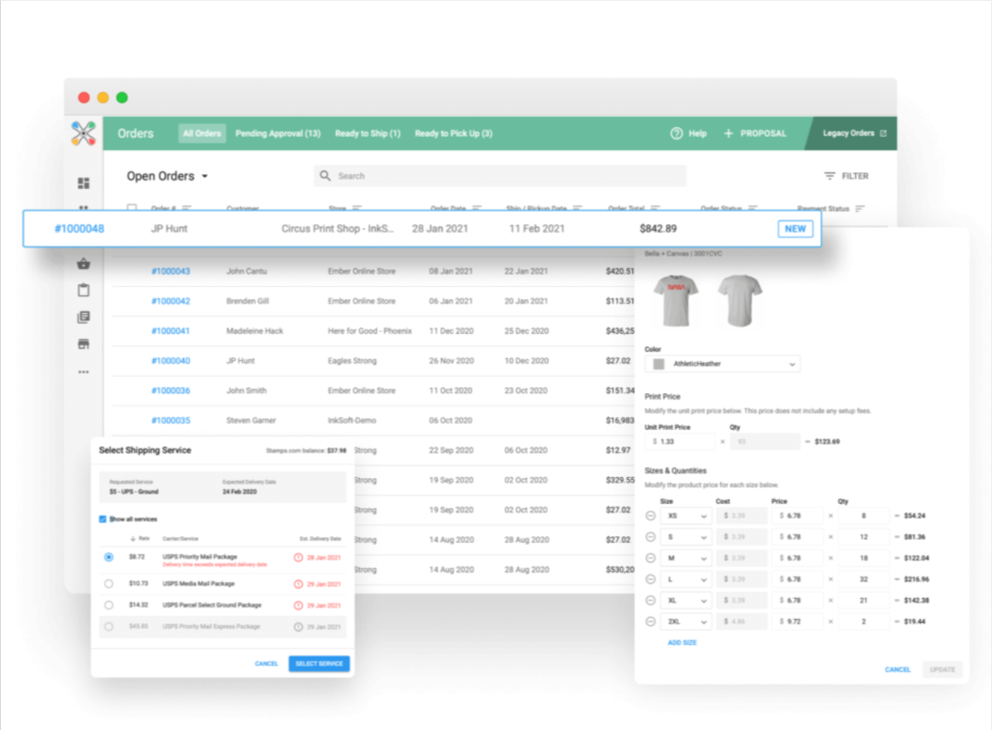992x730 pixels.
Task: Click CANCEL in the product pricing panel
Action: pyautogui.click(x=897, y=670)
